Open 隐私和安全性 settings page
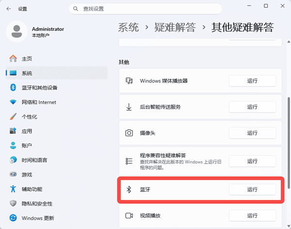Screen dimensions: 291x229 tap(57, 203)
